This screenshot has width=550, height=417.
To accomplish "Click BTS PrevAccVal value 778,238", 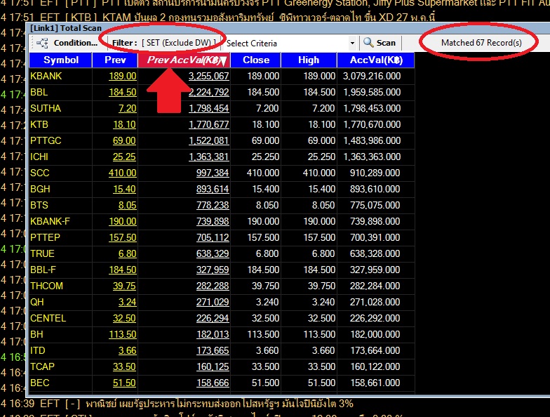I will click(213, 205).
